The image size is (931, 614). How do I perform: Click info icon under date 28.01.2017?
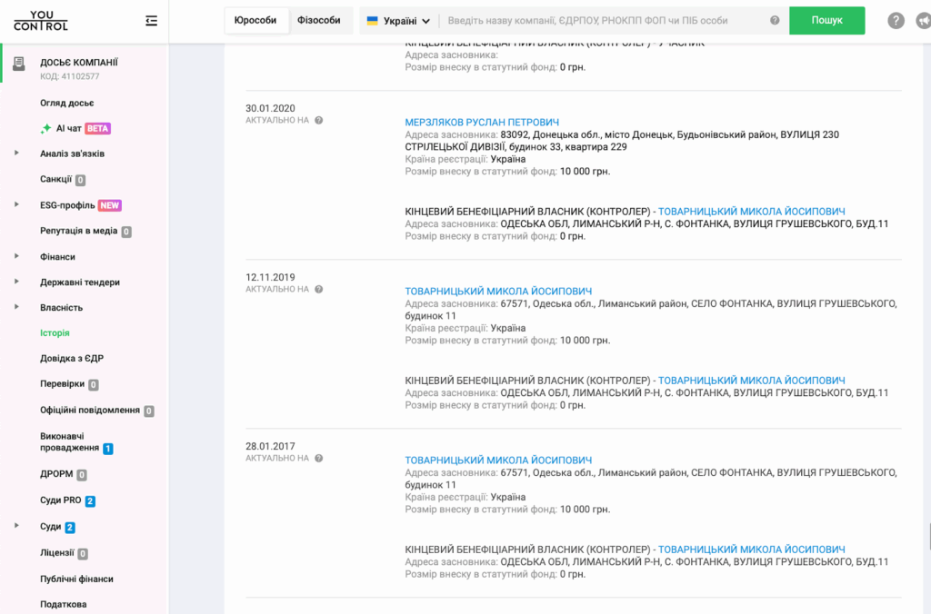click(x=319, y=458)
